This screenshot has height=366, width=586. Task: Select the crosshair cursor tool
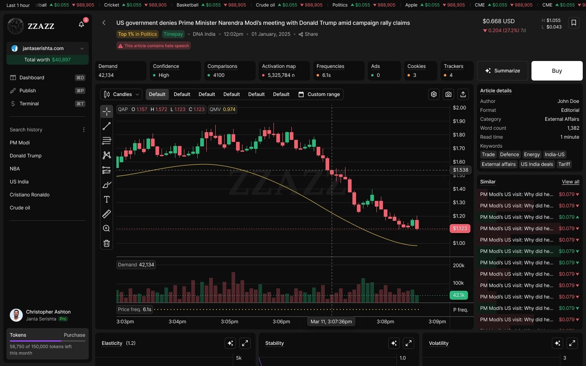pyautogui.click(x=107, y=111)
